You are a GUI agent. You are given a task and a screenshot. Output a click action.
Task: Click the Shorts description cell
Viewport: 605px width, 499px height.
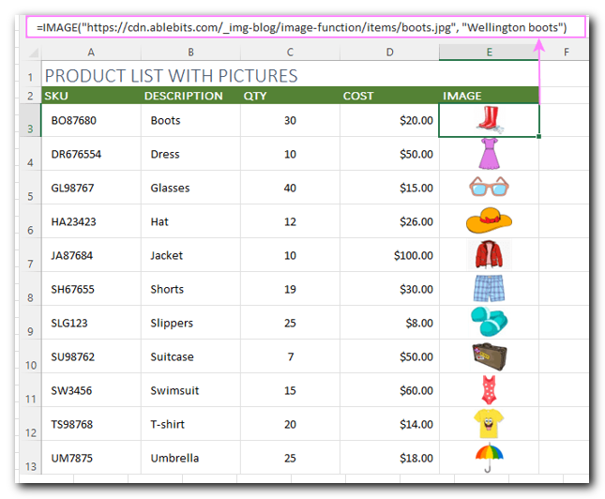click(190, 289)
